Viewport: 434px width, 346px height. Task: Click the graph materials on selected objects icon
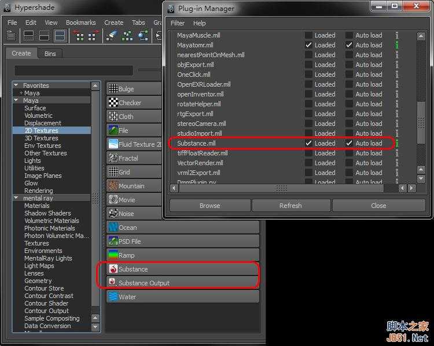143,36
